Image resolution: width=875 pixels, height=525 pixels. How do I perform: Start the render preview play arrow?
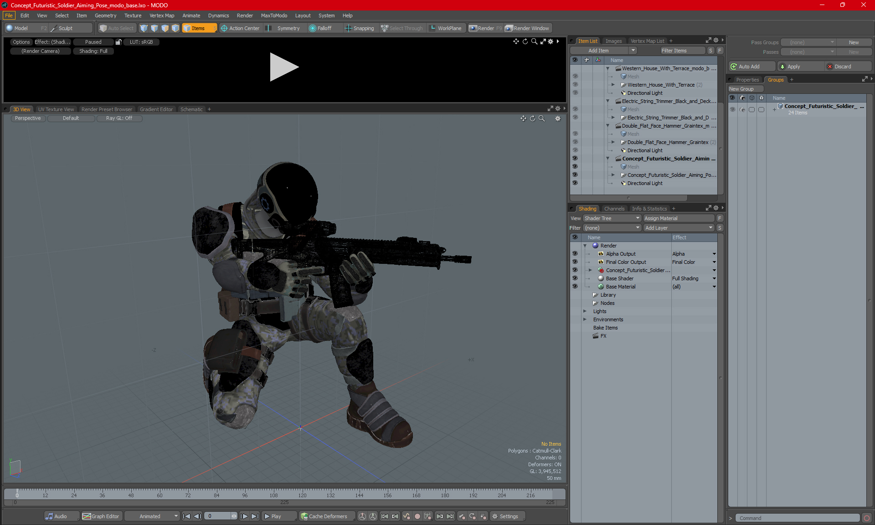click(284, 67)
